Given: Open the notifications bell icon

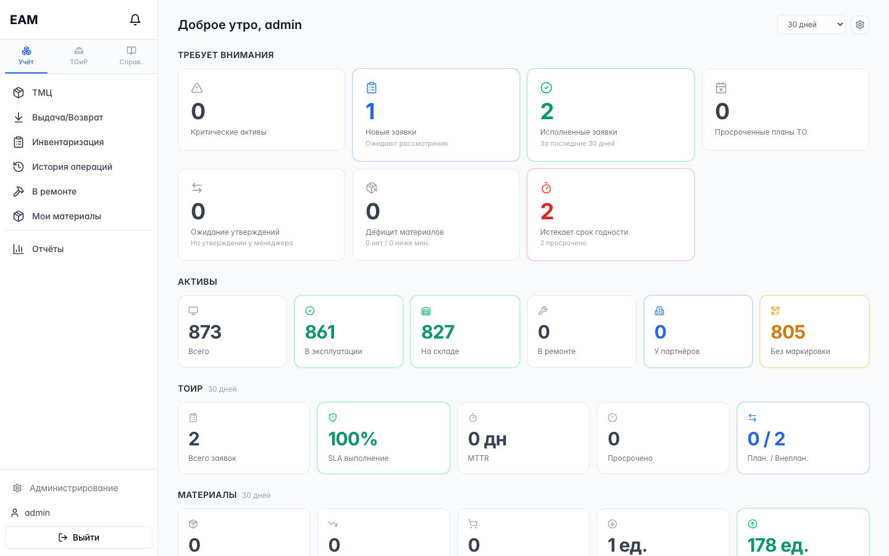Looking at the screenshot, I should coord(135,20).
